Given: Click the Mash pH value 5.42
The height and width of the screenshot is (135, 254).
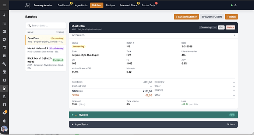Looking at the screenshot, I should tap(129, 72).
